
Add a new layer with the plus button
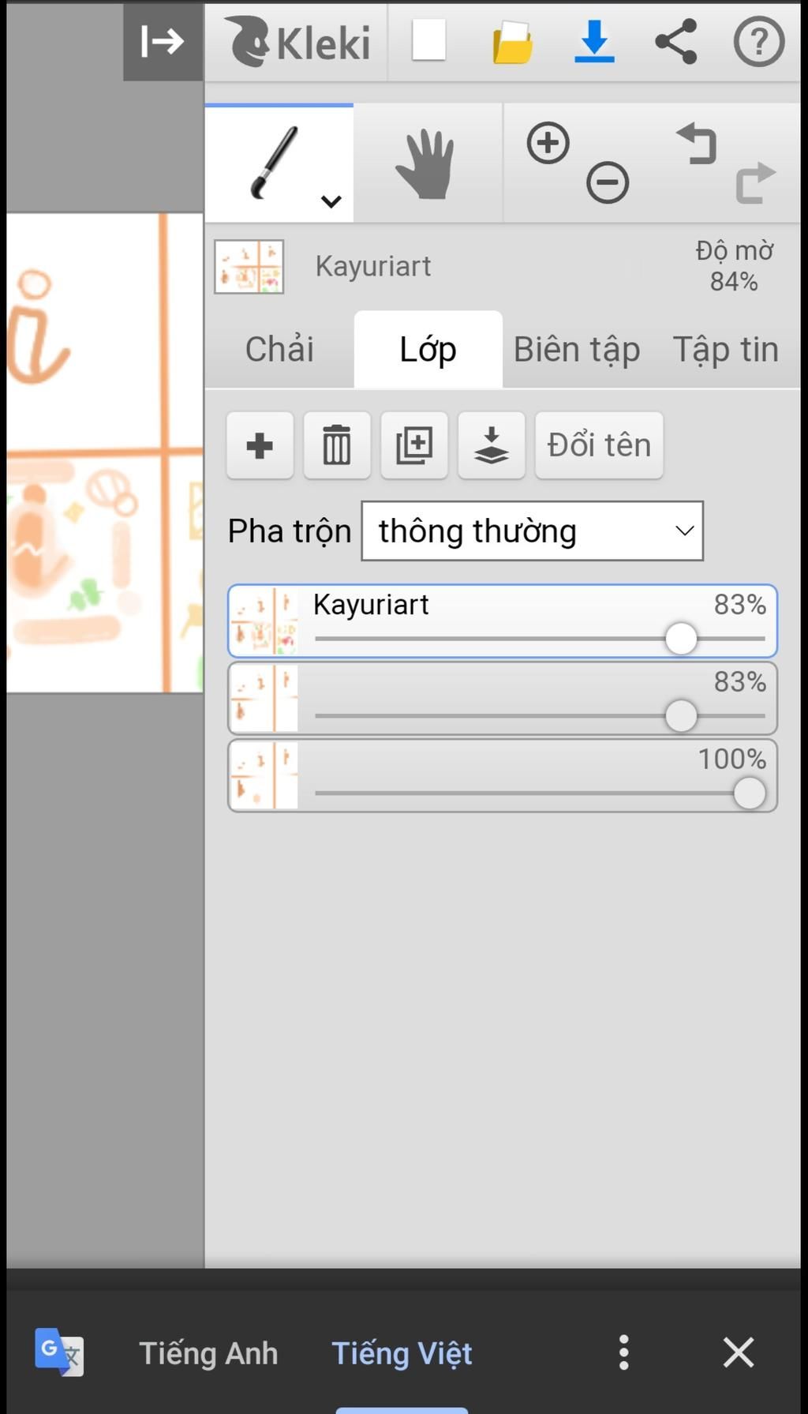point(260,445)
